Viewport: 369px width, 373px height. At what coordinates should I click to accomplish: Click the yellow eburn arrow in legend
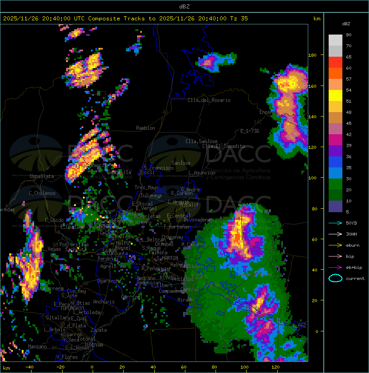(335, 245)
